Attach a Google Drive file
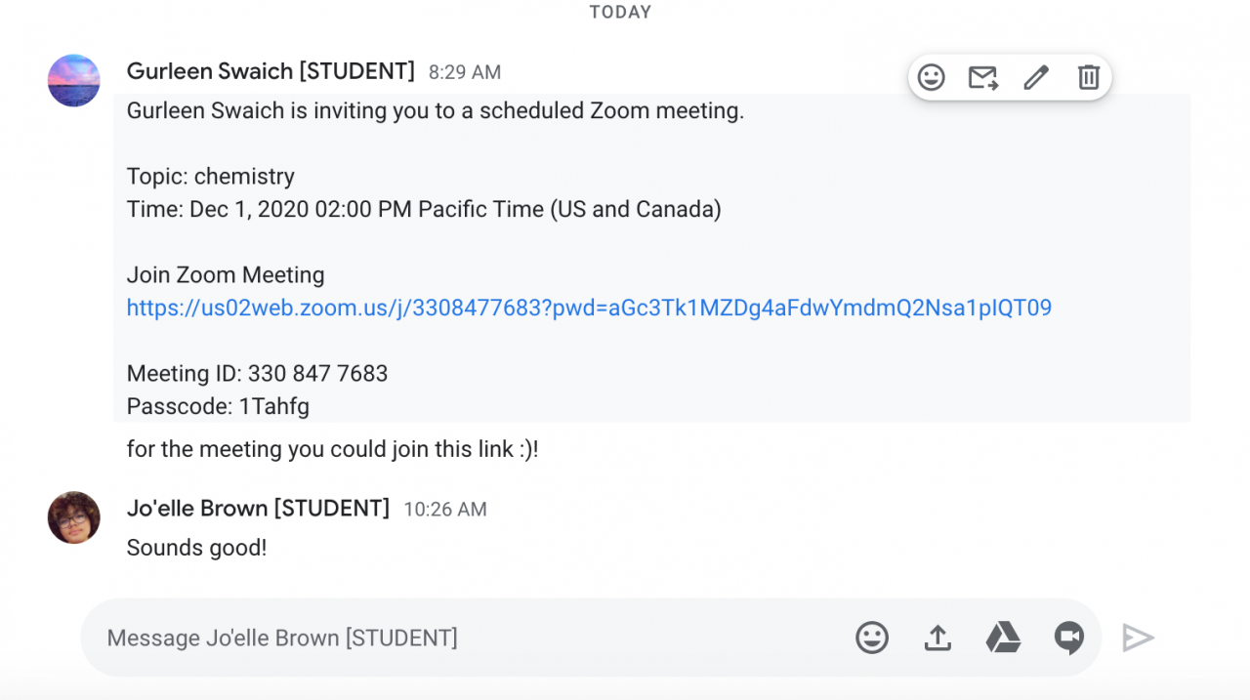 click(x=1003, y=638)
